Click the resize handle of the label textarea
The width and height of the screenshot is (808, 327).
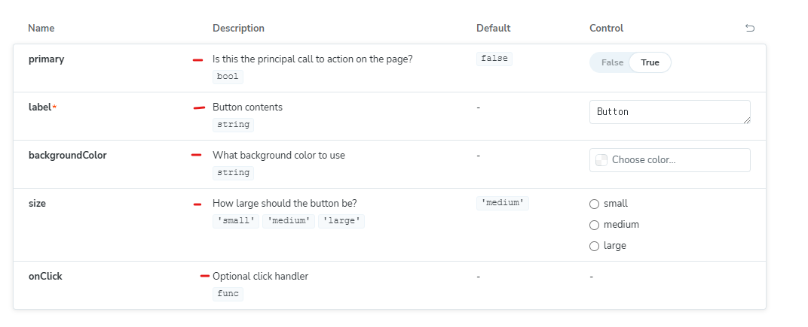747,120
